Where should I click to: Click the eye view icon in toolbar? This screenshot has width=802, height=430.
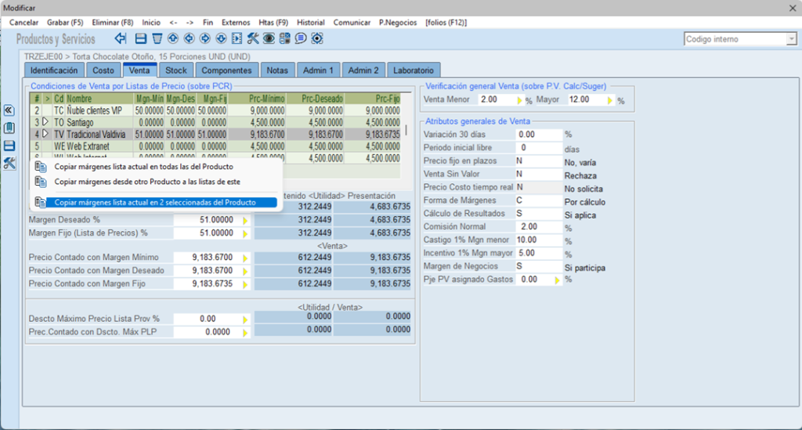coord(269,38)
